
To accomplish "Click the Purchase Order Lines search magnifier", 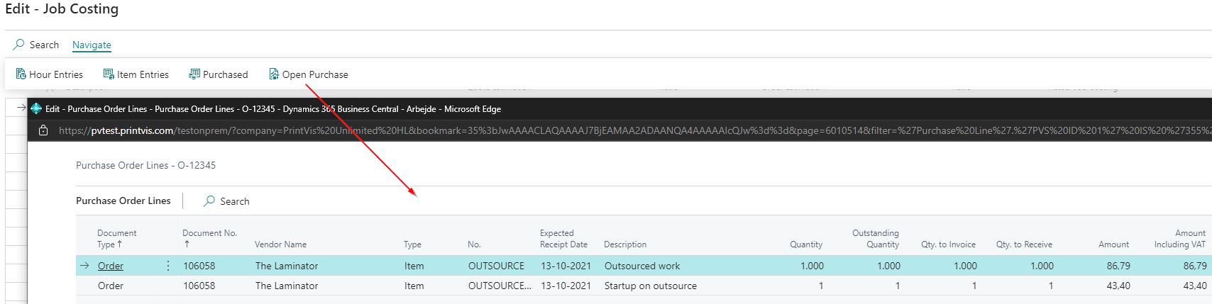I will [x=209, y=201].
